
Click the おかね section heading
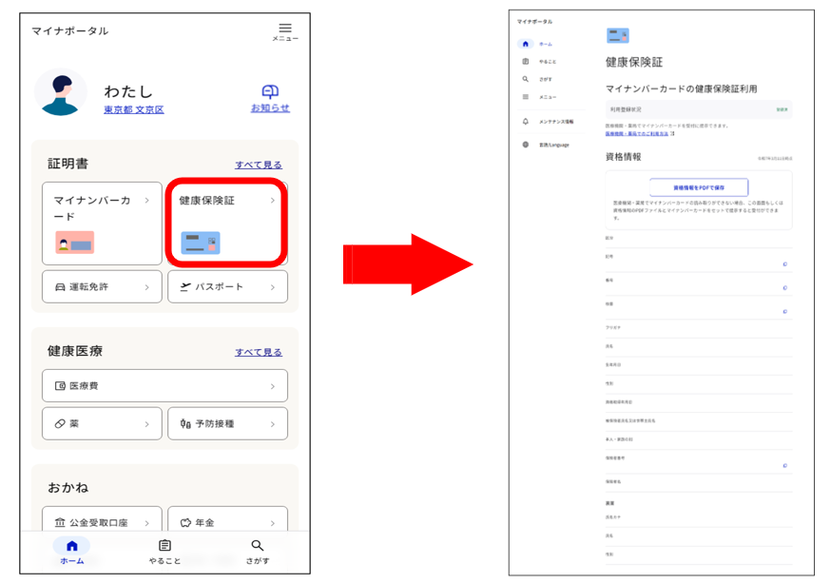coord(68,488)
